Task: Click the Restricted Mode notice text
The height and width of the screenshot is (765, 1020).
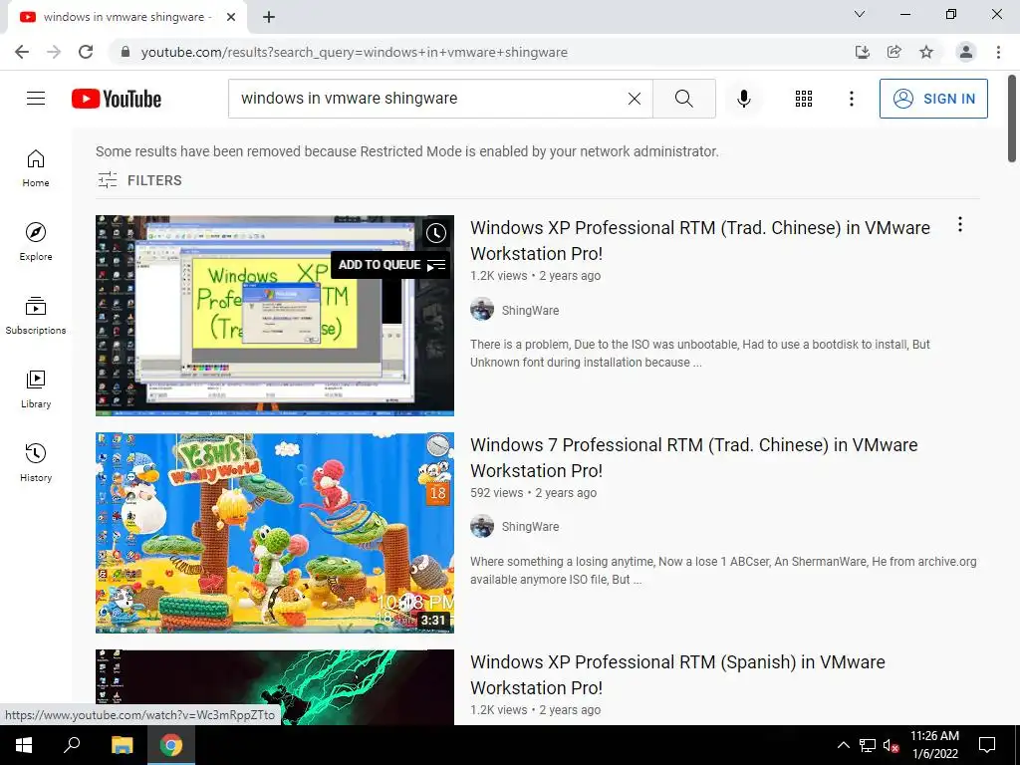Action: pos(407,151)
